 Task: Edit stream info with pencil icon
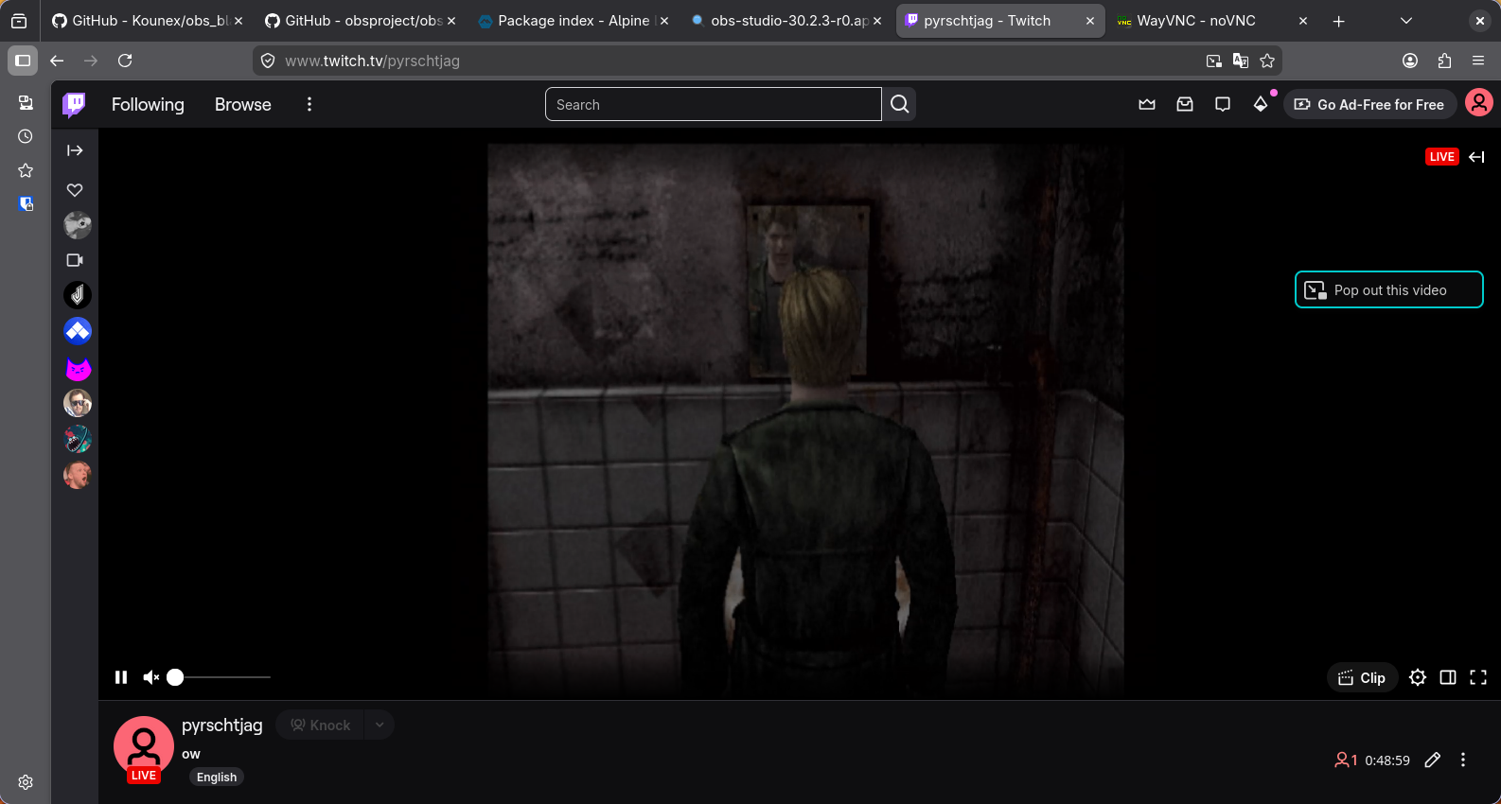point(1433,760)
